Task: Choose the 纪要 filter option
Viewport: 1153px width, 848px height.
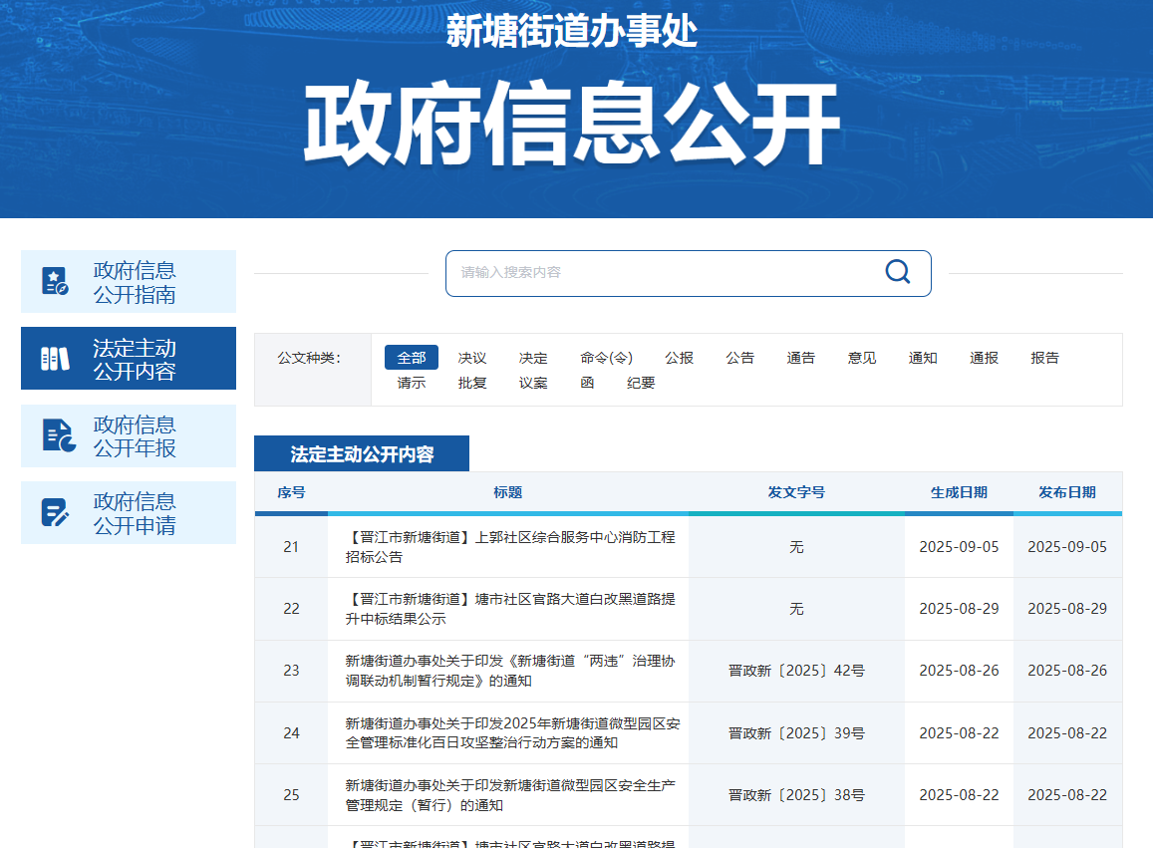Action: (x=641, y=383)
